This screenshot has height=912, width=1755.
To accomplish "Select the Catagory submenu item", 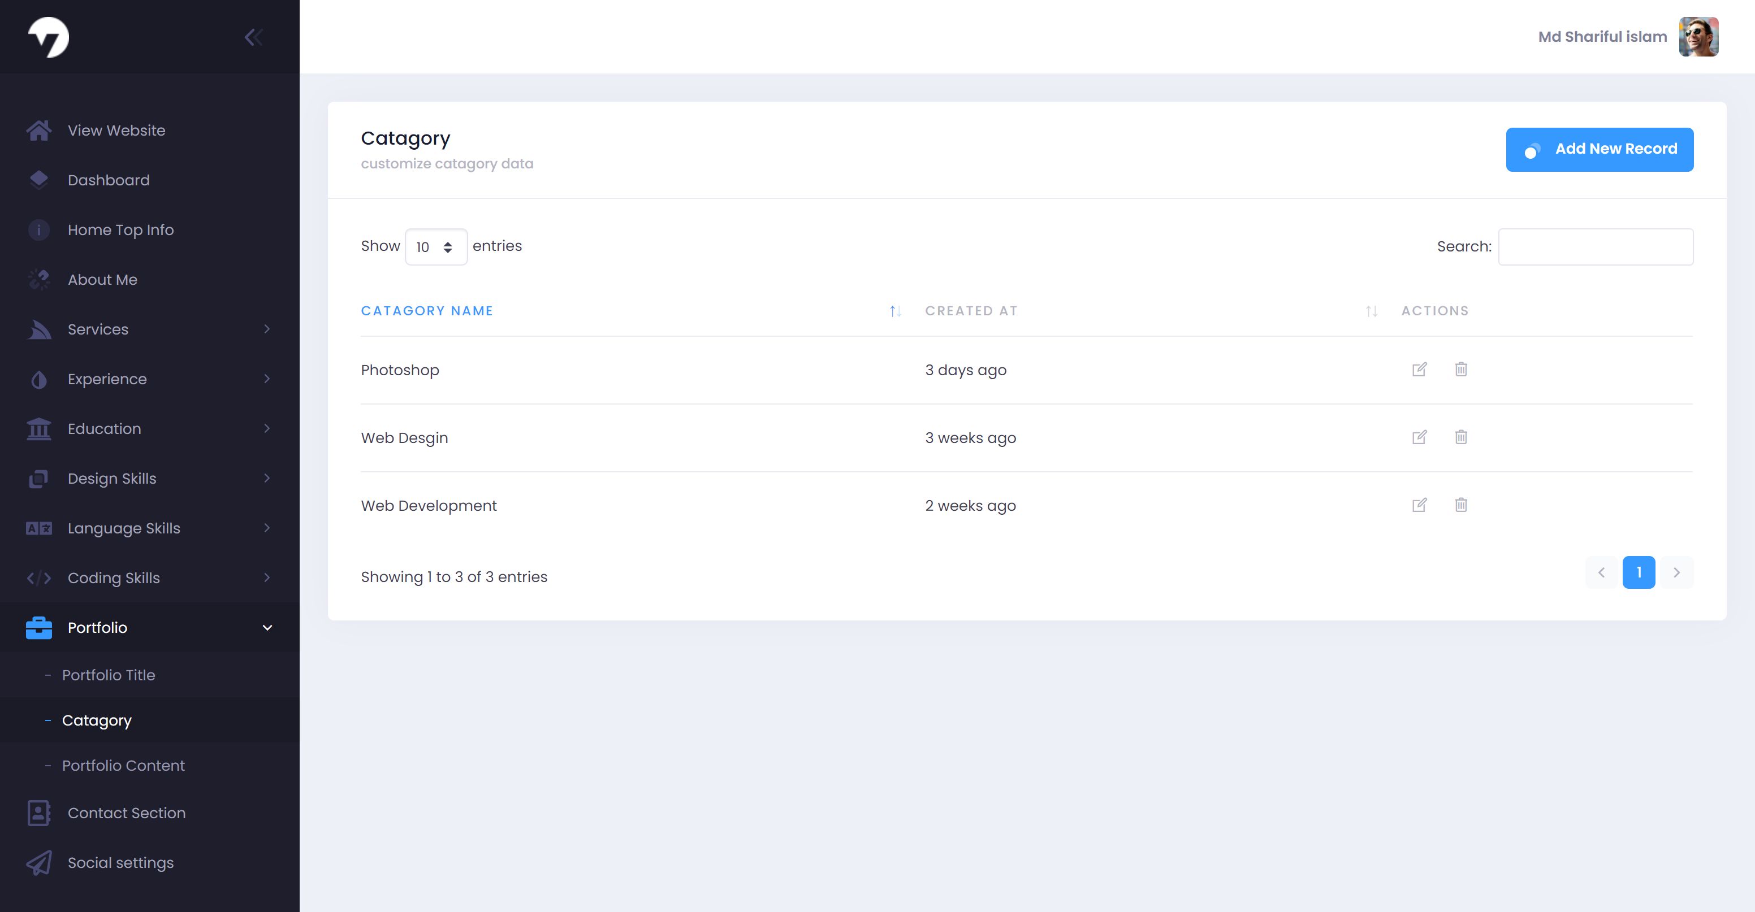I will 150,720.
